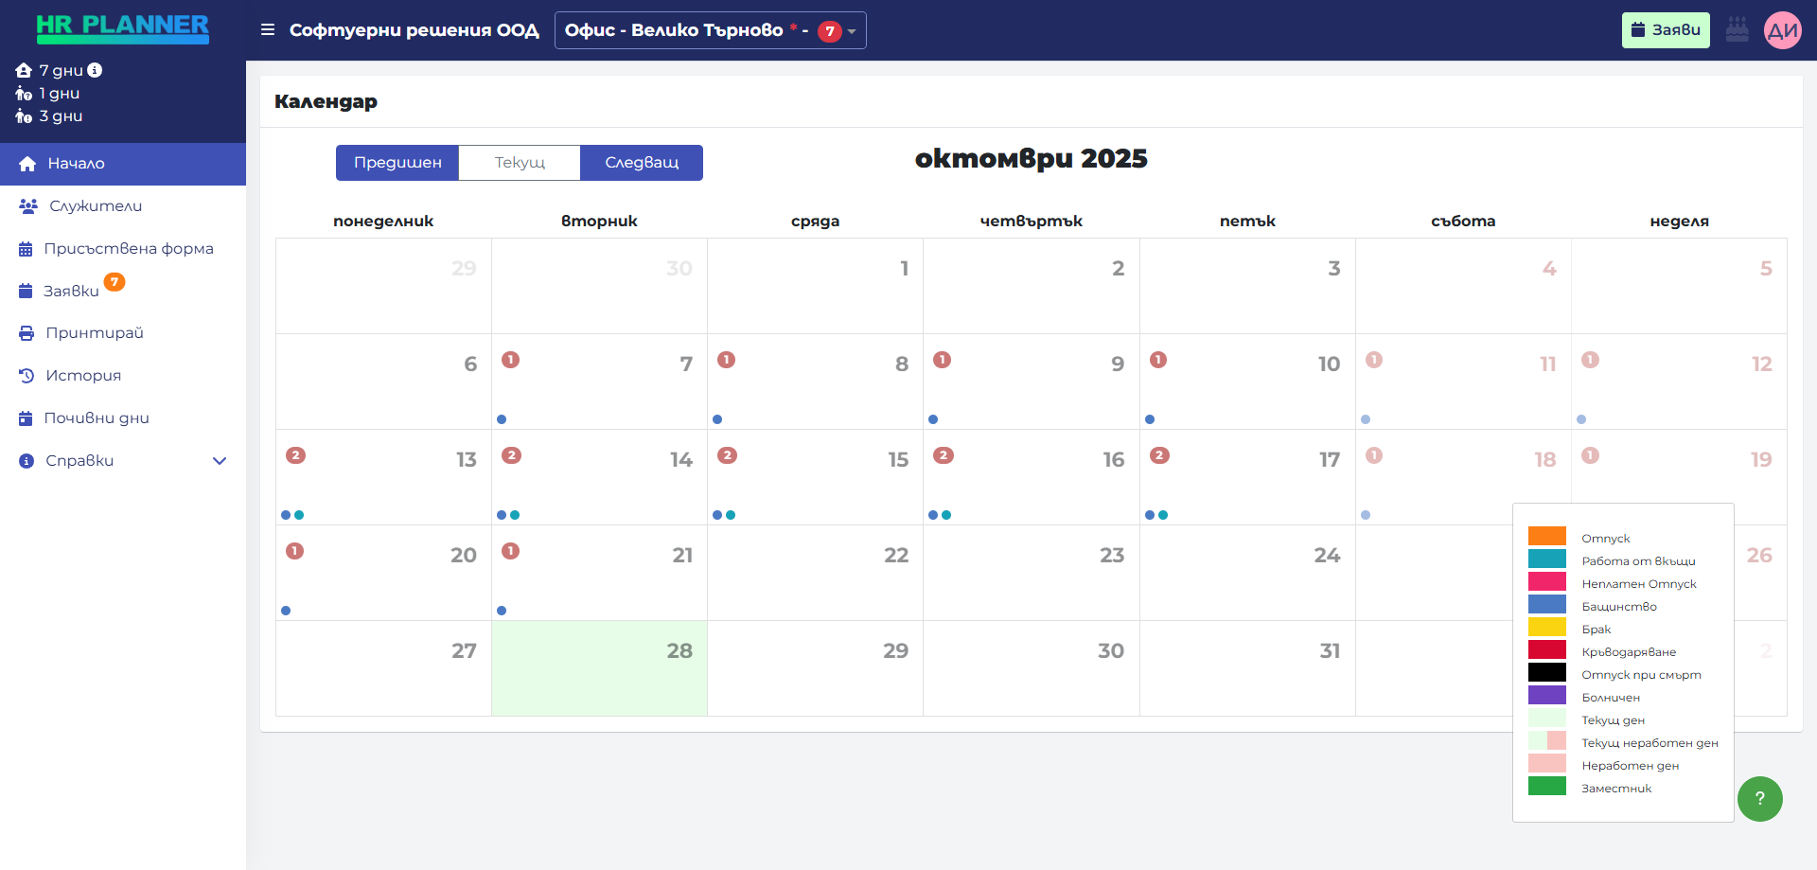Expand the Справки section chevron

pos(220,461)
